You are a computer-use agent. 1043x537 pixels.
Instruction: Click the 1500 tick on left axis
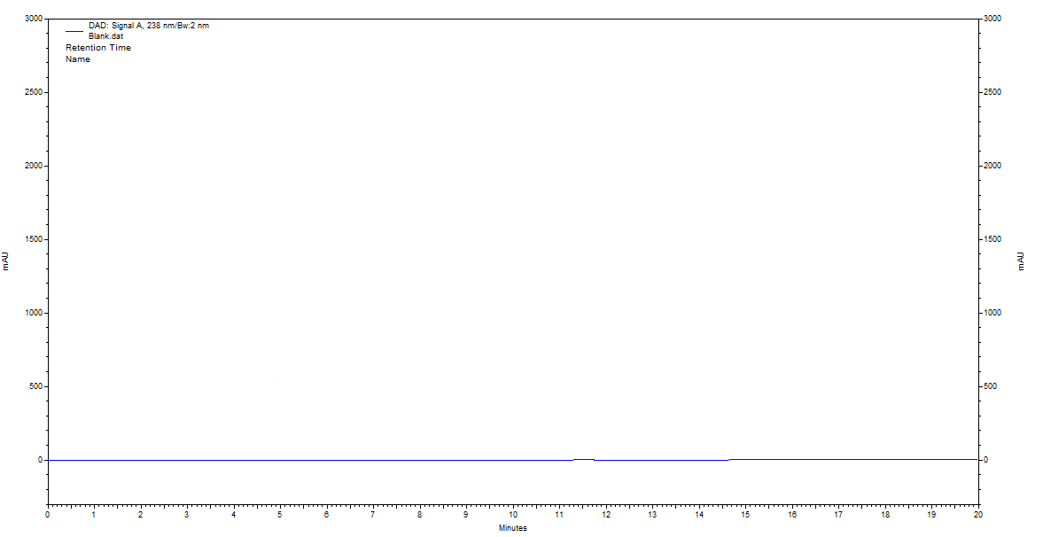(33, 239)
